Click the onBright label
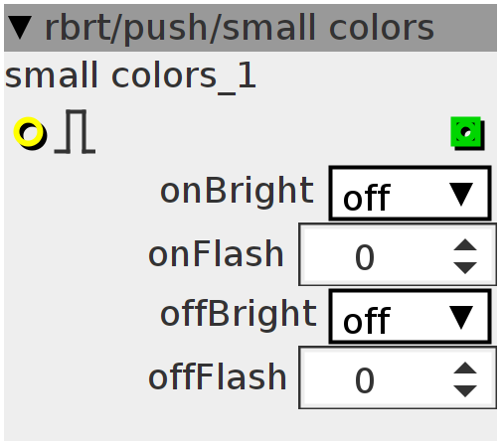The height and width of the screenshot is (445, 501). (x=237, y=192)
